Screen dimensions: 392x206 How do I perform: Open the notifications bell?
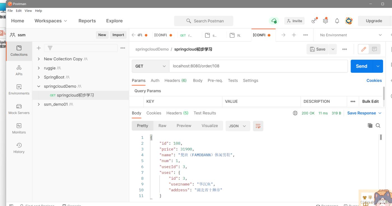click(x=337, y=21)
